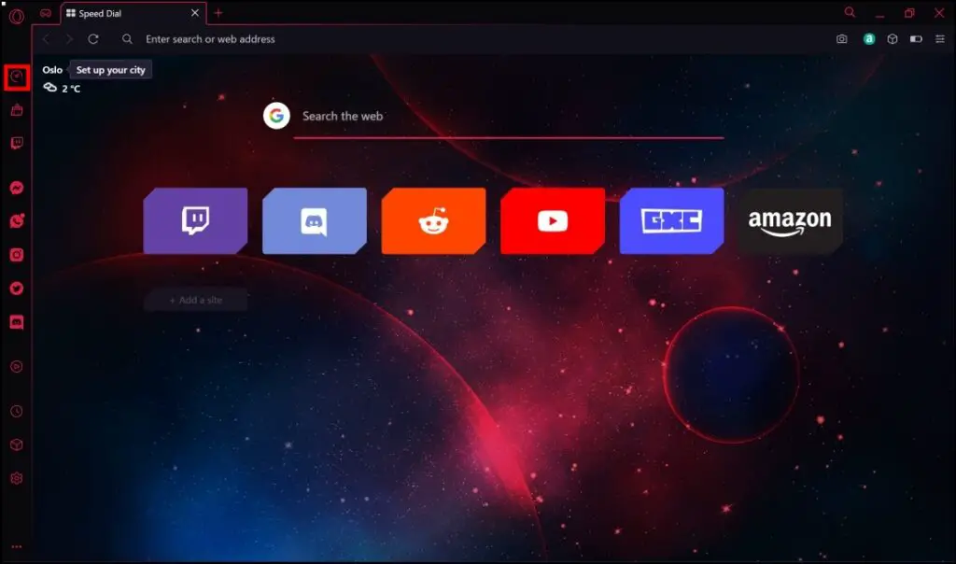Open the GXC speed dial tile
The image size is (956, 564).
672,220
